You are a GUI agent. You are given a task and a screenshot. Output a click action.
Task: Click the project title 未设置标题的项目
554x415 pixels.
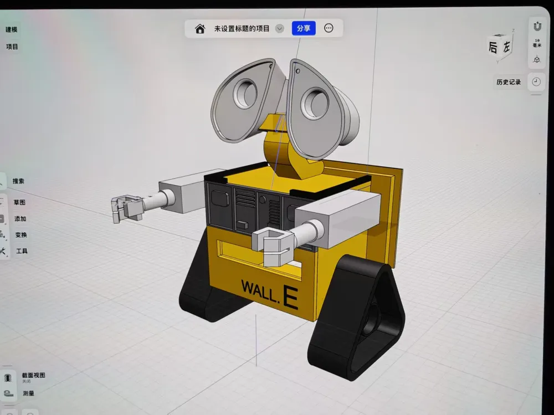242,29
